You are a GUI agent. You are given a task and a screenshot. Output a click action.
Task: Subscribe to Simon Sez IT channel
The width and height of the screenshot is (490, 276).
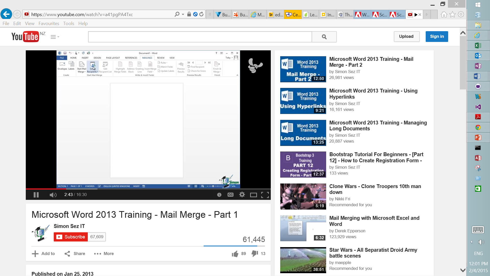pyautogui.click(x=71, y=237)
